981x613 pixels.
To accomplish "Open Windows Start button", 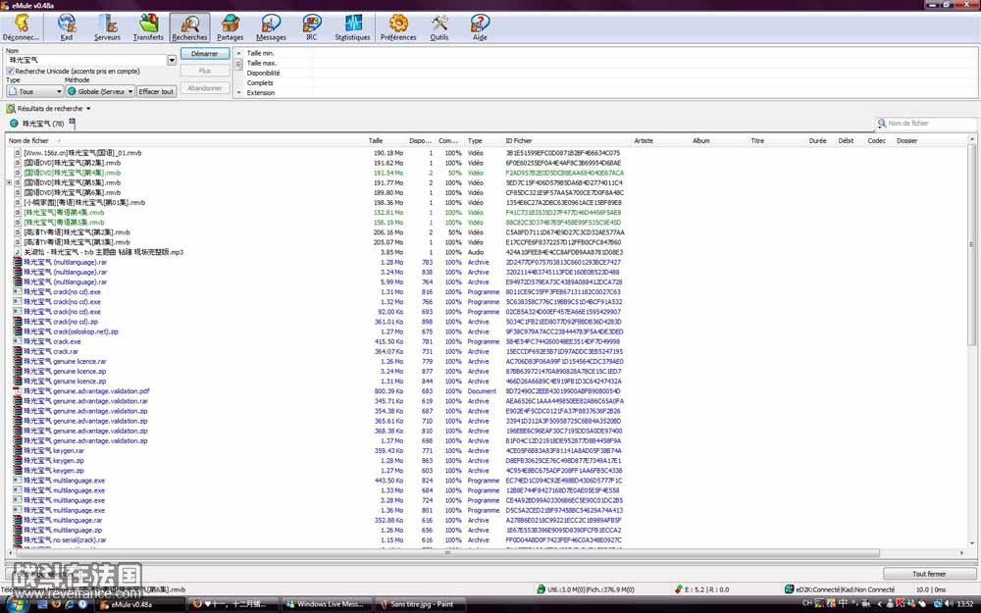I will 15,605.
